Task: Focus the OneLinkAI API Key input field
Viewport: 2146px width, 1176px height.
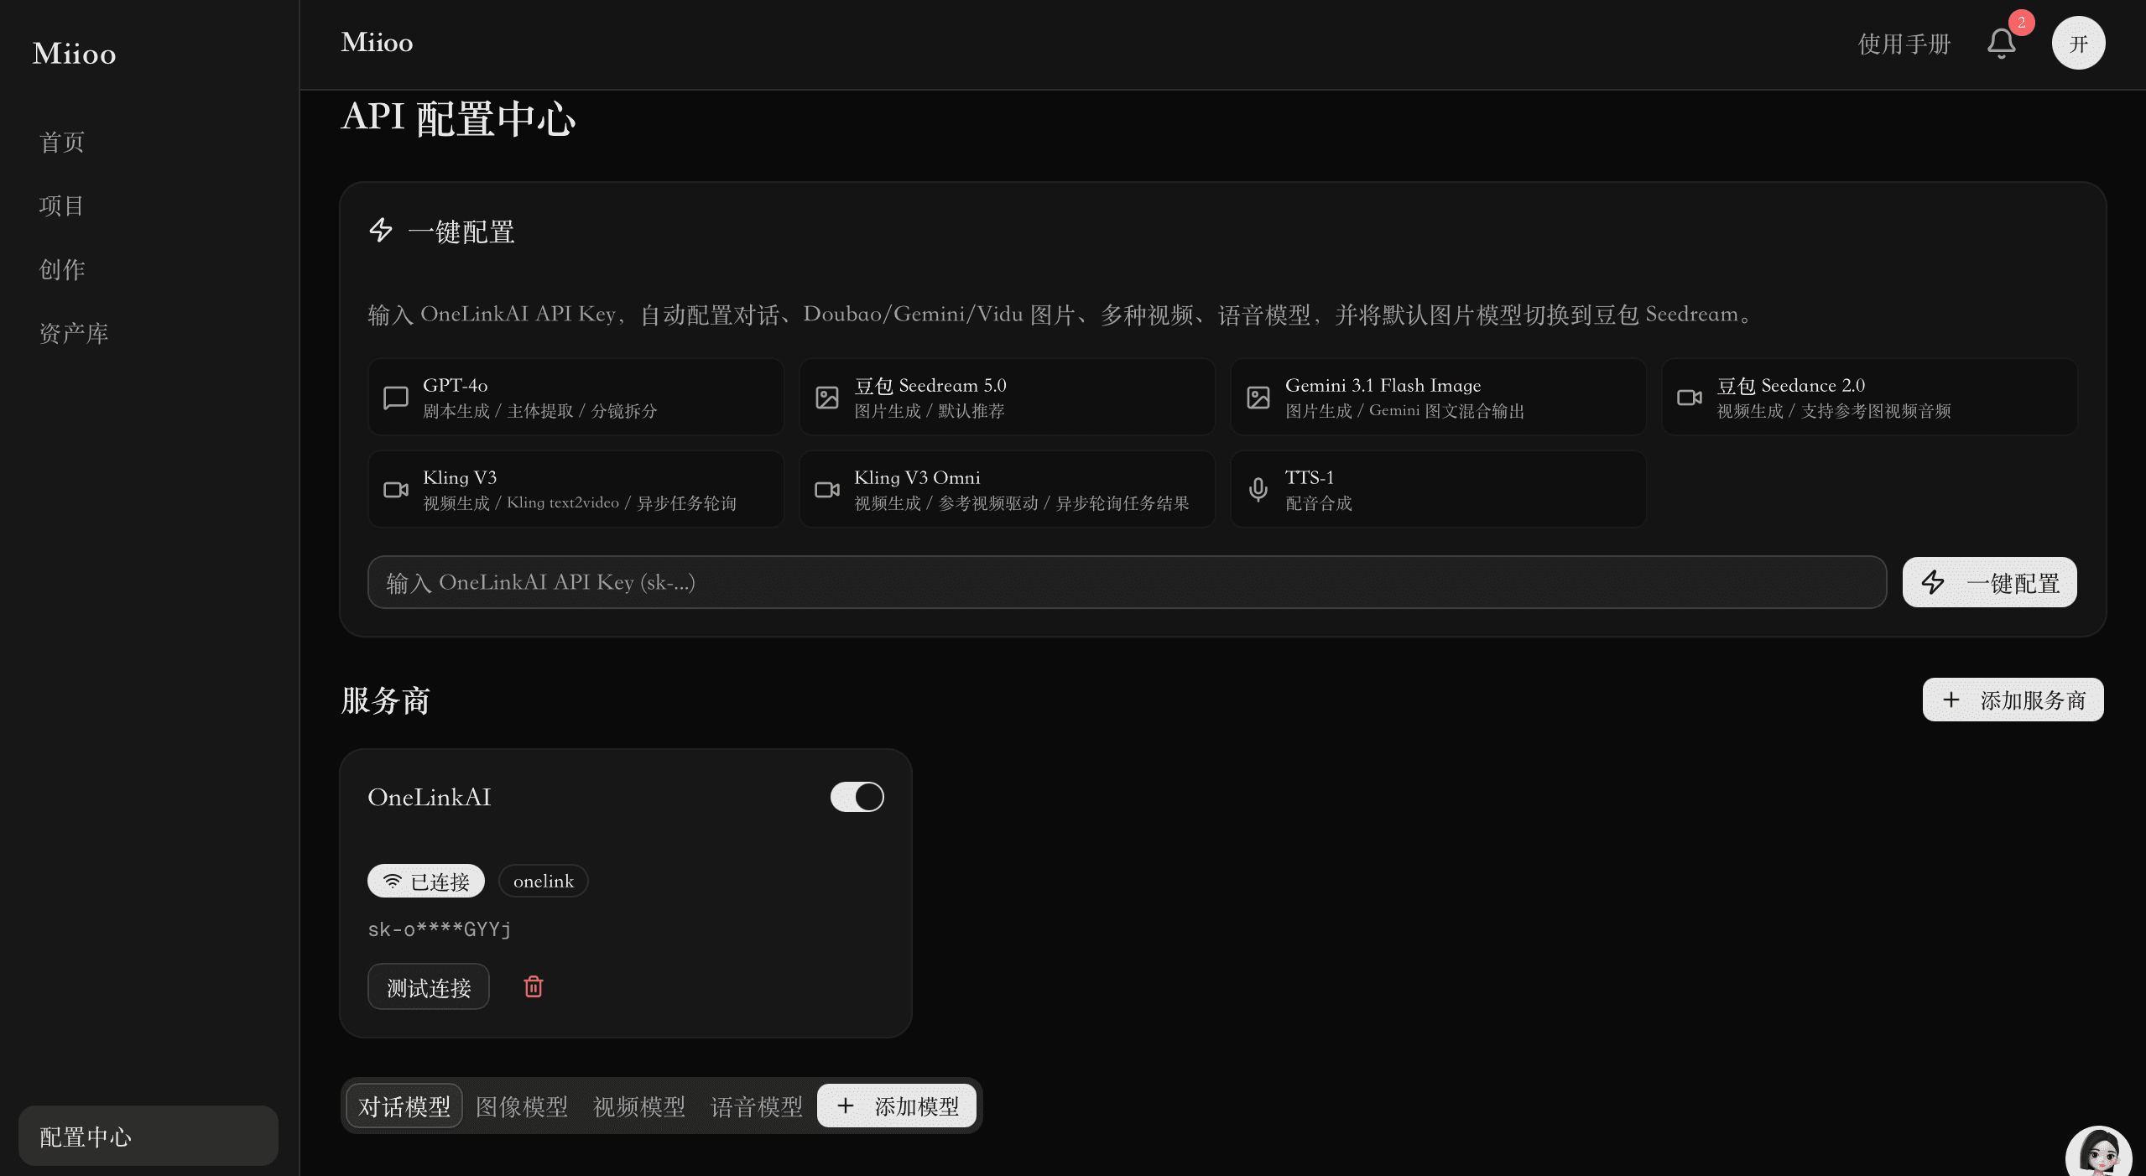Action: (x=1127, y=582)
